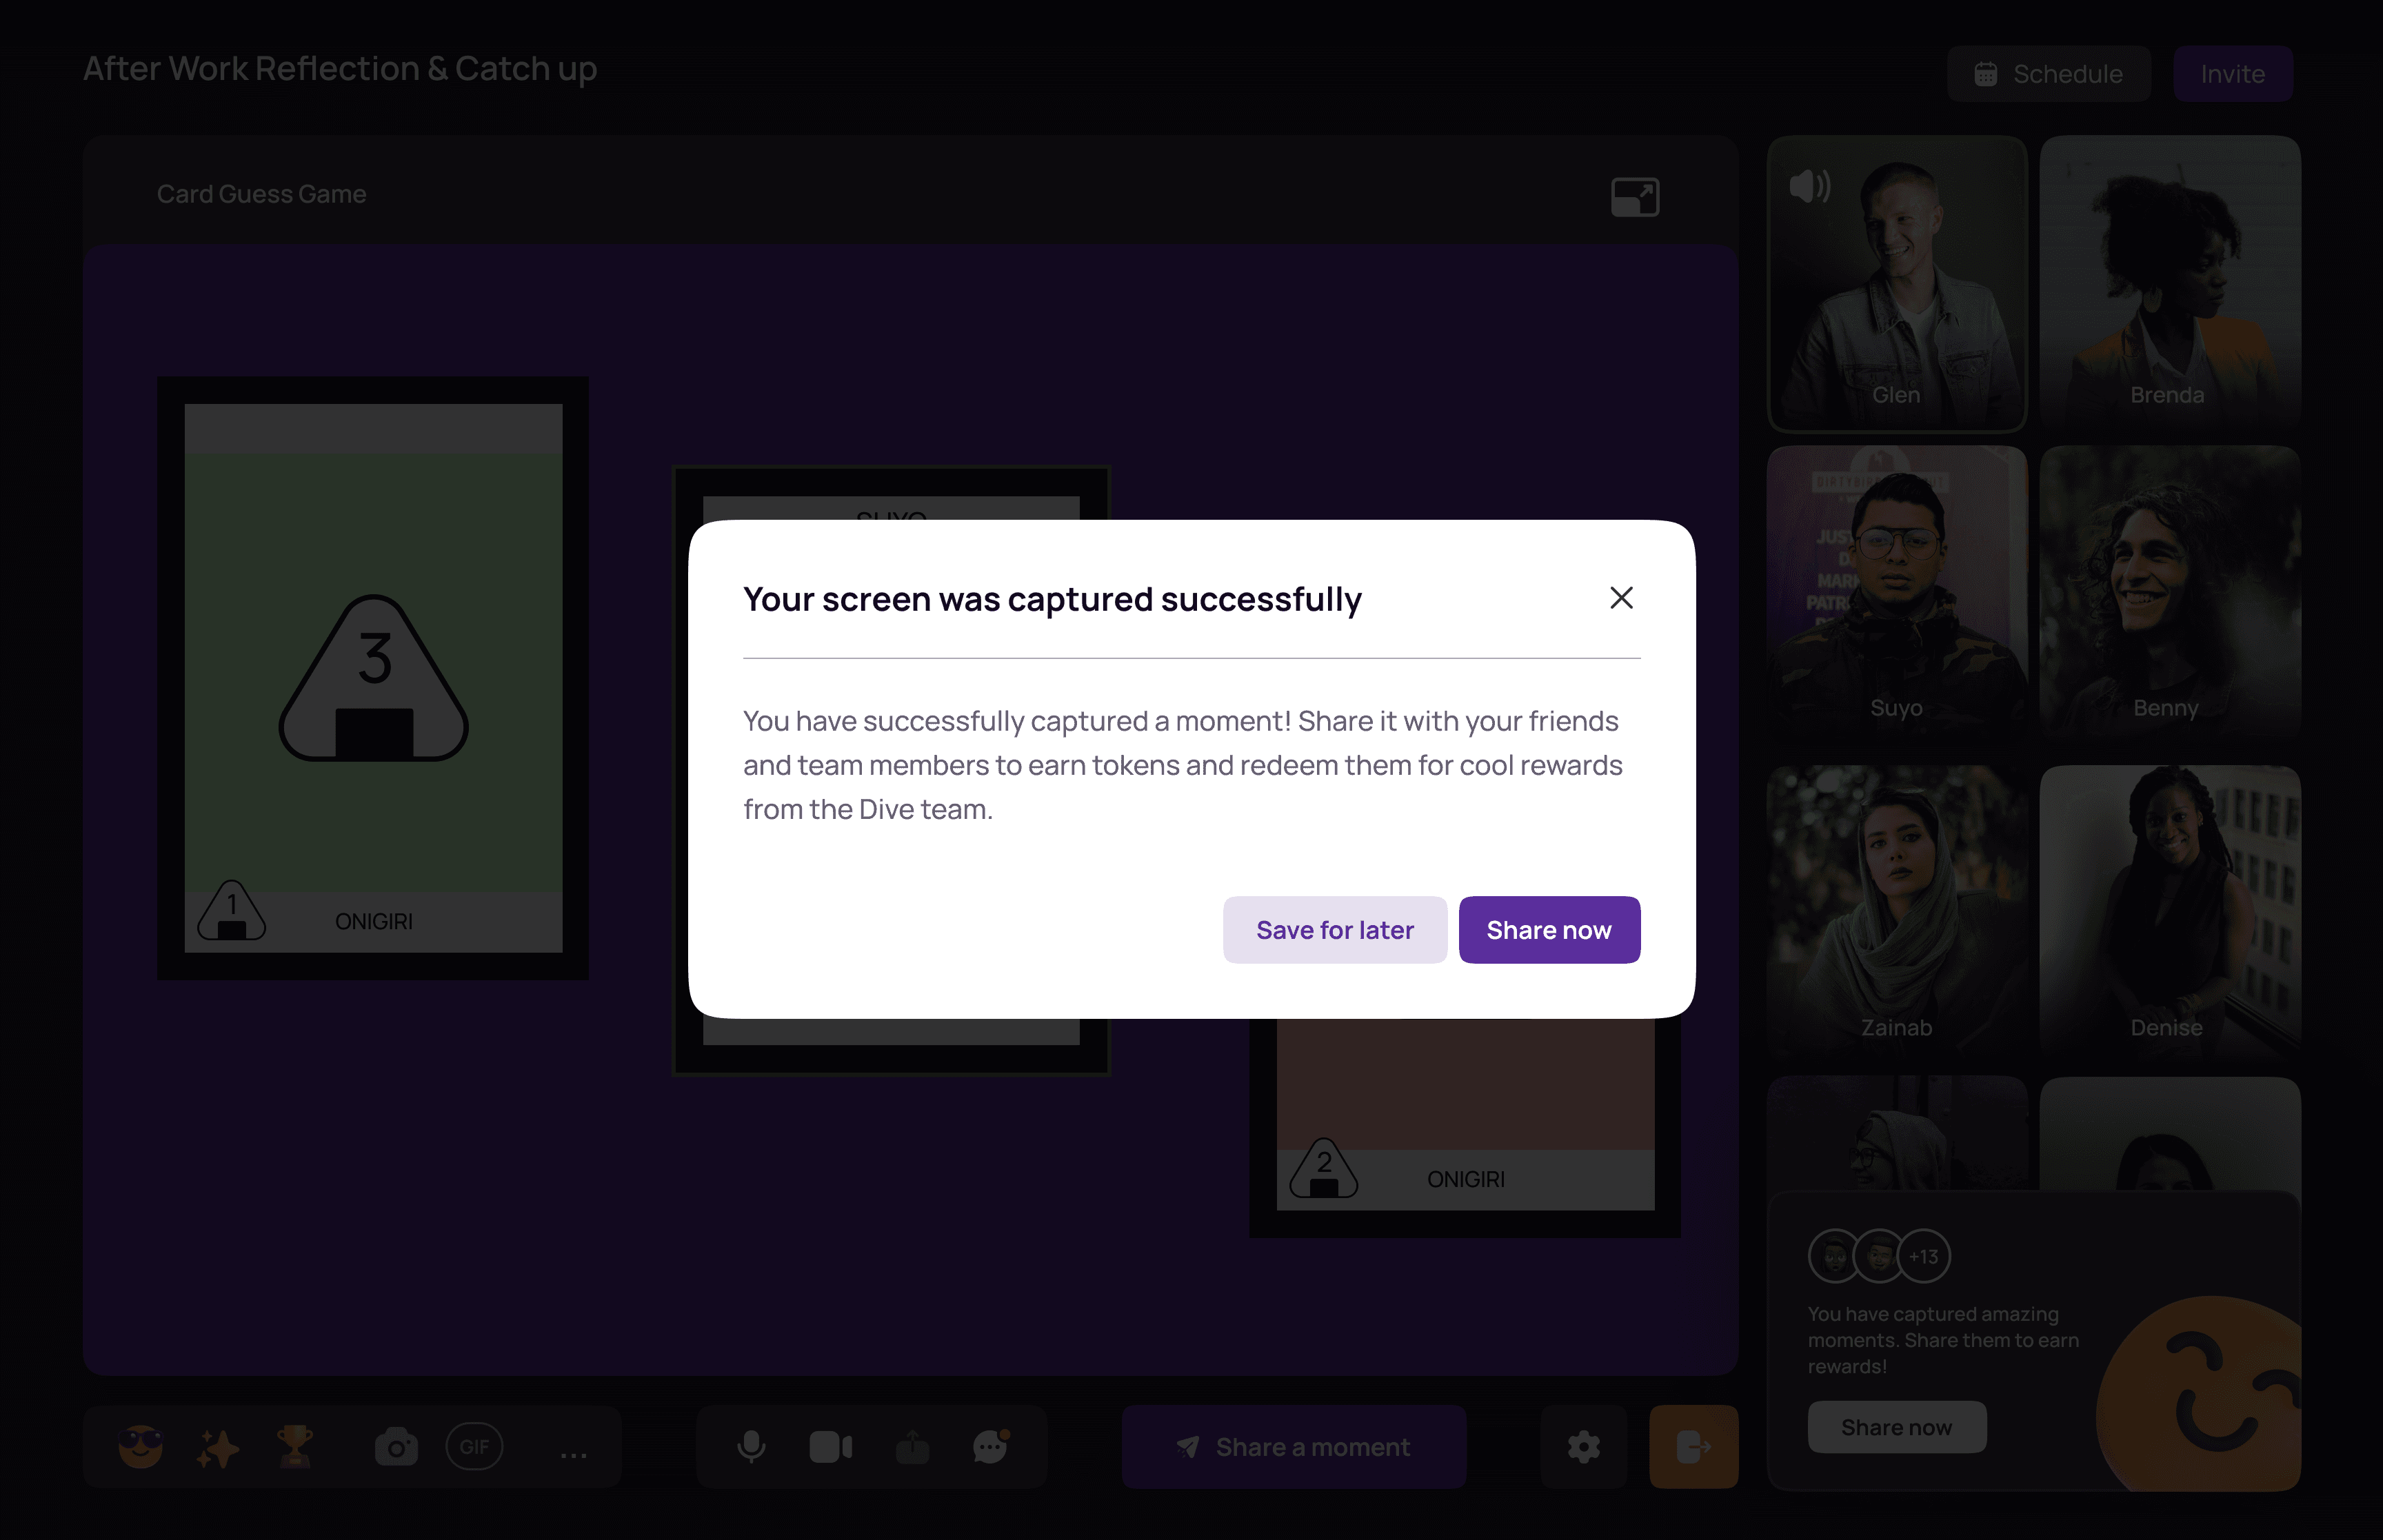The image size is (2383, 1540).
Task: Select the green Onigiri 3 card
Action: pos(373,678)
